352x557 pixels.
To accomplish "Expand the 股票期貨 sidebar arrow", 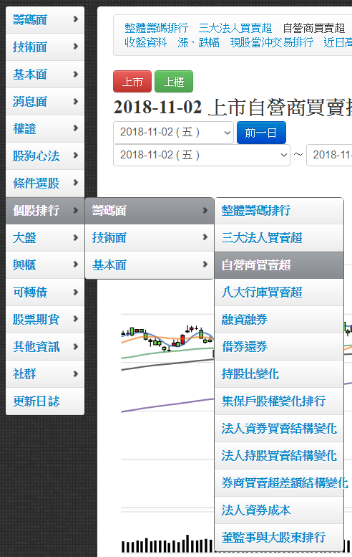I will point(76,318).
